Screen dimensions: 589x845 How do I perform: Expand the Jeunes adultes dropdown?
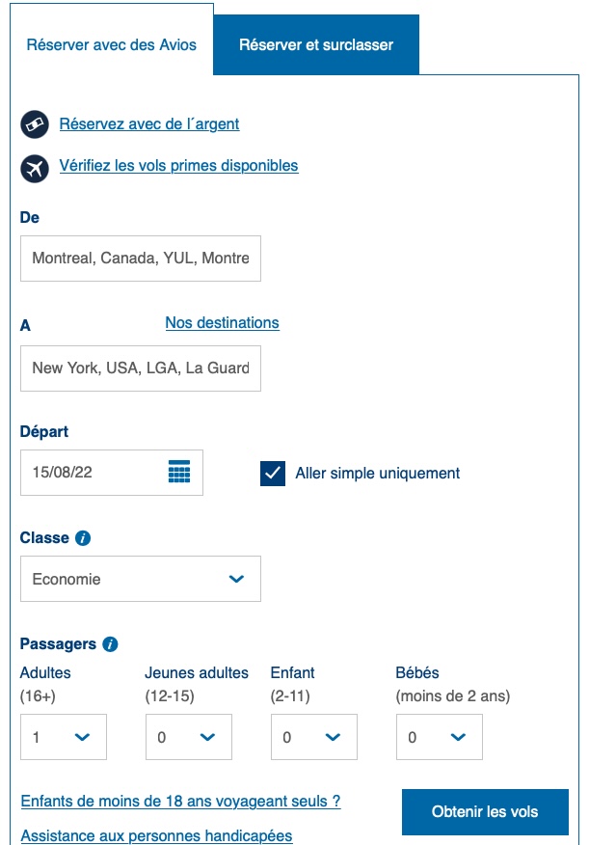pyautogui.click(x=188, y=736)
